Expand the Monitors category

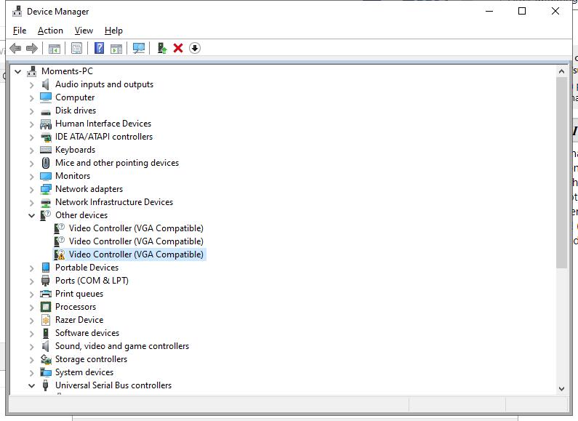tap(32, 177)
